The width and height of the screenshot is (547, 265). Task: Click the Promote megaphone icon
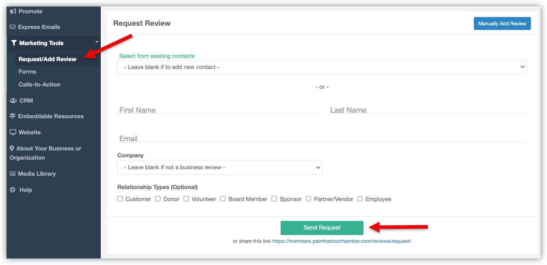click(13, 11)
